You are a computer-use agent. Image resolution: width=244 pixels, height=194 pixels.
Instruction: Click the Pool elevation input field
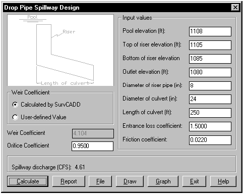pos(210,31)
